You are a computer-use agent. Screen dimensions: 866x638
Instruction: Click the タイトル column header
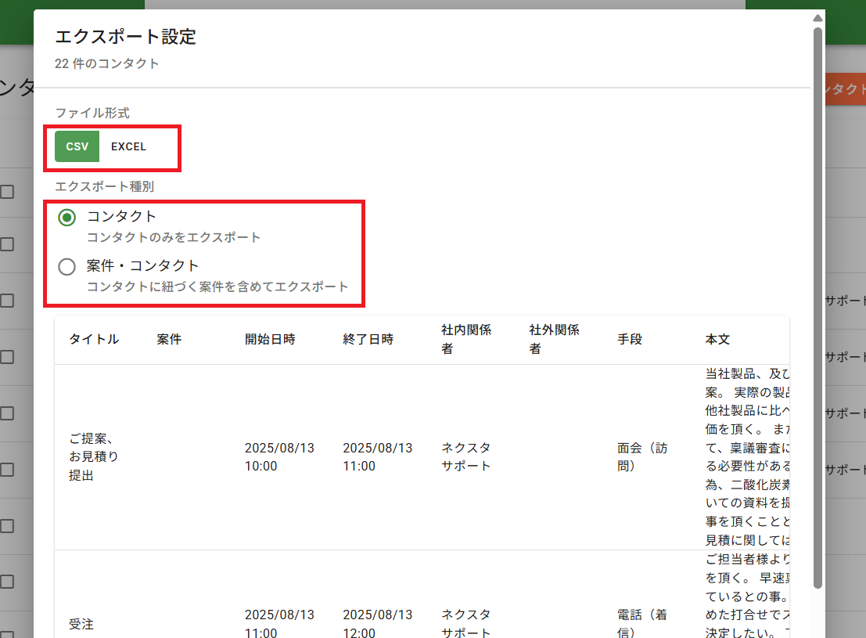(94, 339)
